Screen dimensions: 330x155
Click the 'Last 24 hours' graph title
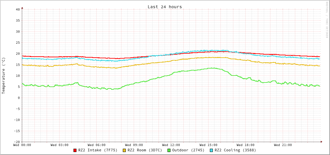tap(165, 7)
